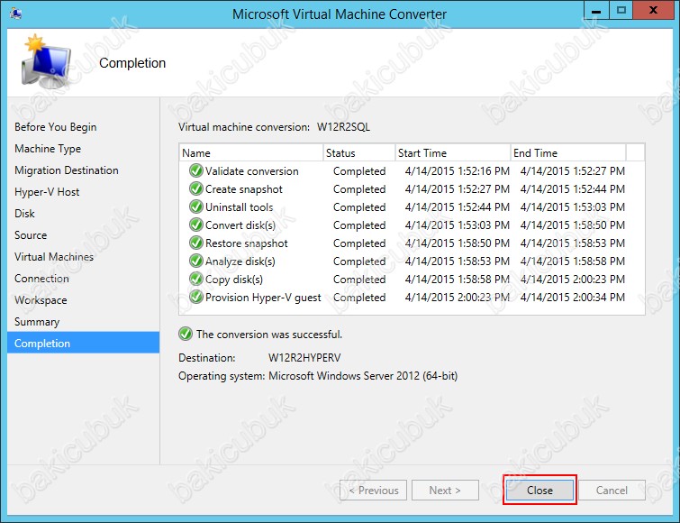Screen dimensions: 680x523
Task: Select the 'Restore snapshot' row name
Action: pos(246,243)
